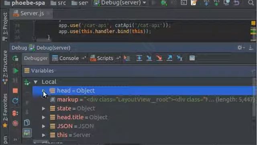Screen dimensions: 257x145
Task: Open Debug panel settings gear icon
Action: tap(241, 48)
